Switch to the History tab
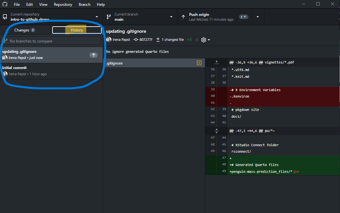340x213 pixels. (x=77, y=30)
